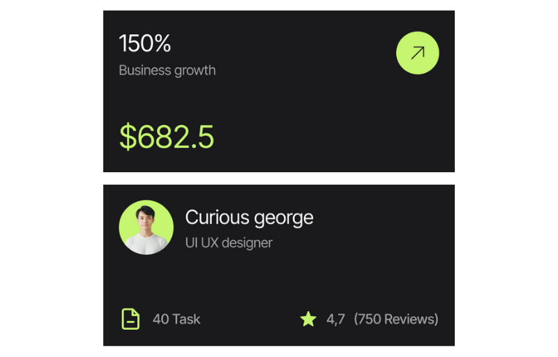View the (750 Reviews) link
Viewport: 558px width, 357px height.
(396, 319)
